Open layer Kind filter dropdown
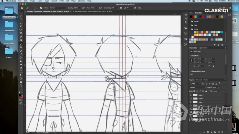 tap(195, 84)
